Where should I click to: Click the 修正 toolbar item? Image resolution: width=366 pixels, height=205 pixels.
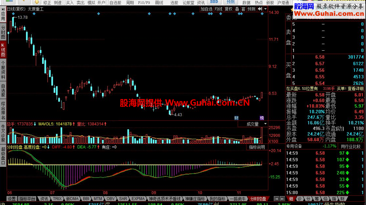click(x=47, y=3)
